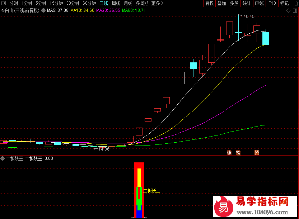299x219 pixels.
Task: Click the 40.45 high price label
Action: (x=249, y=16)
